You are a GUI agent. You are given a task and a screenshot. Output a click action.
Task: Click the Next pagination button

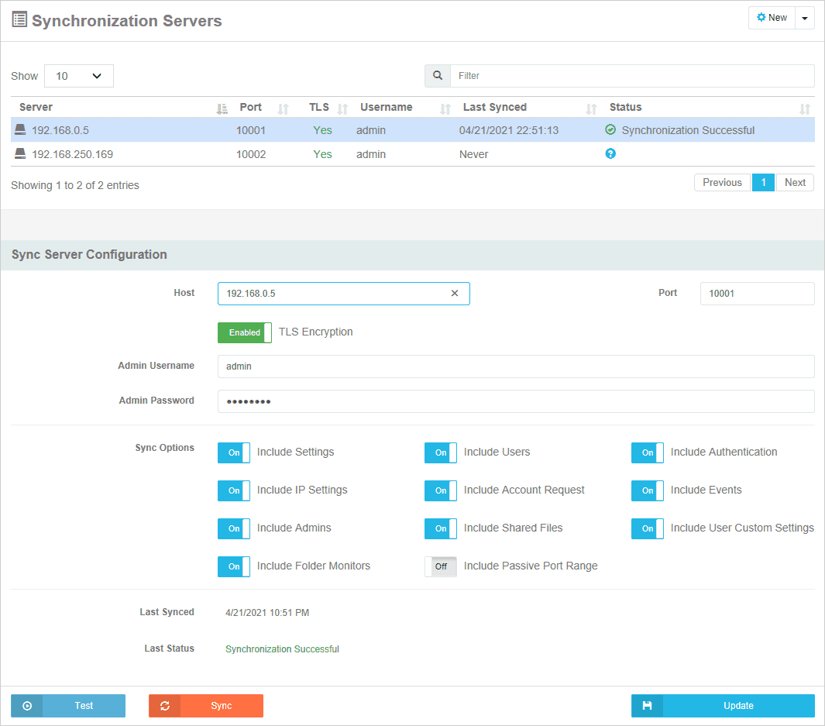tap(795, 183)
